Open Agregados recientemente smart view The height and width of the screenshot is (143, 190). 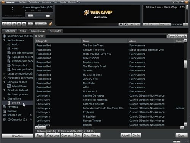[20, 57]
